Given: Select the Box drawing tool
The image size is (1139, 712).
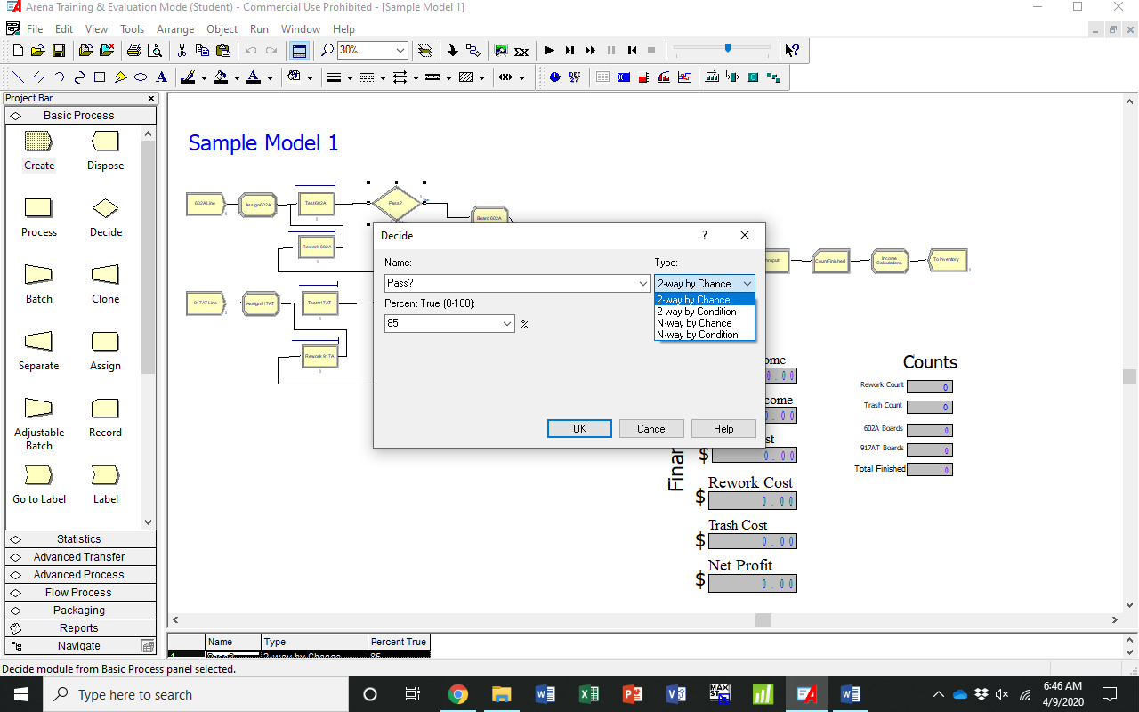Looking at the screenshot, I should tap(100, 77).
